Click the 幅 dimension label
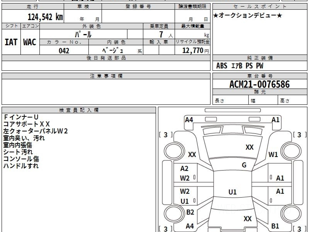The image size is (309, 232). point(253,101)
